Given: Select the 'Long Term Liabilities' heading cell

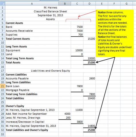Looking at the screenshot, I should pos(32,82).
